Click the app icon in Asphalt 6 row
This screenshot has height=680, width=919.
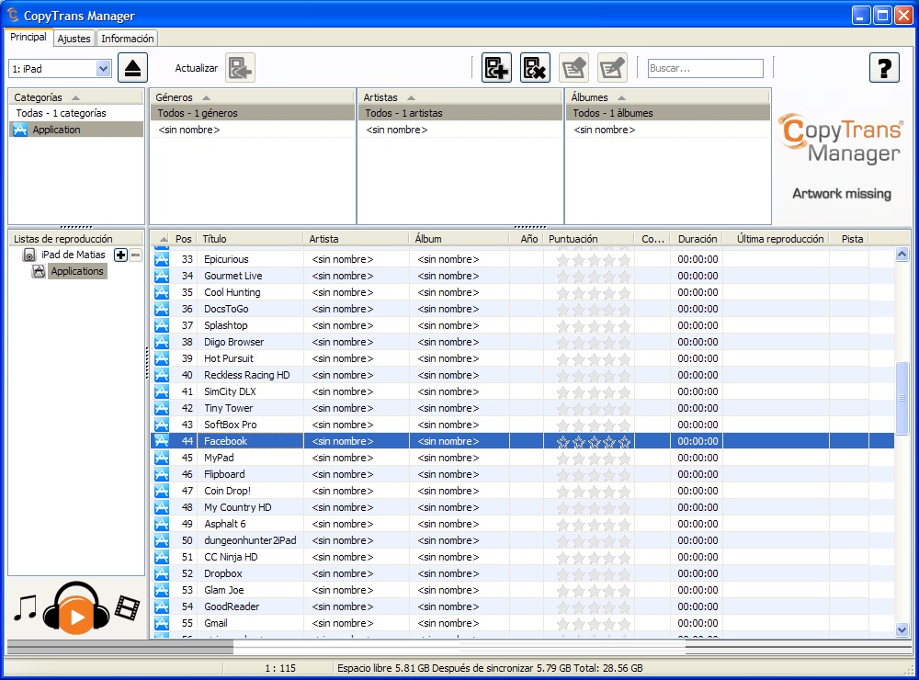pyautogui.click(x=161, y=524)
